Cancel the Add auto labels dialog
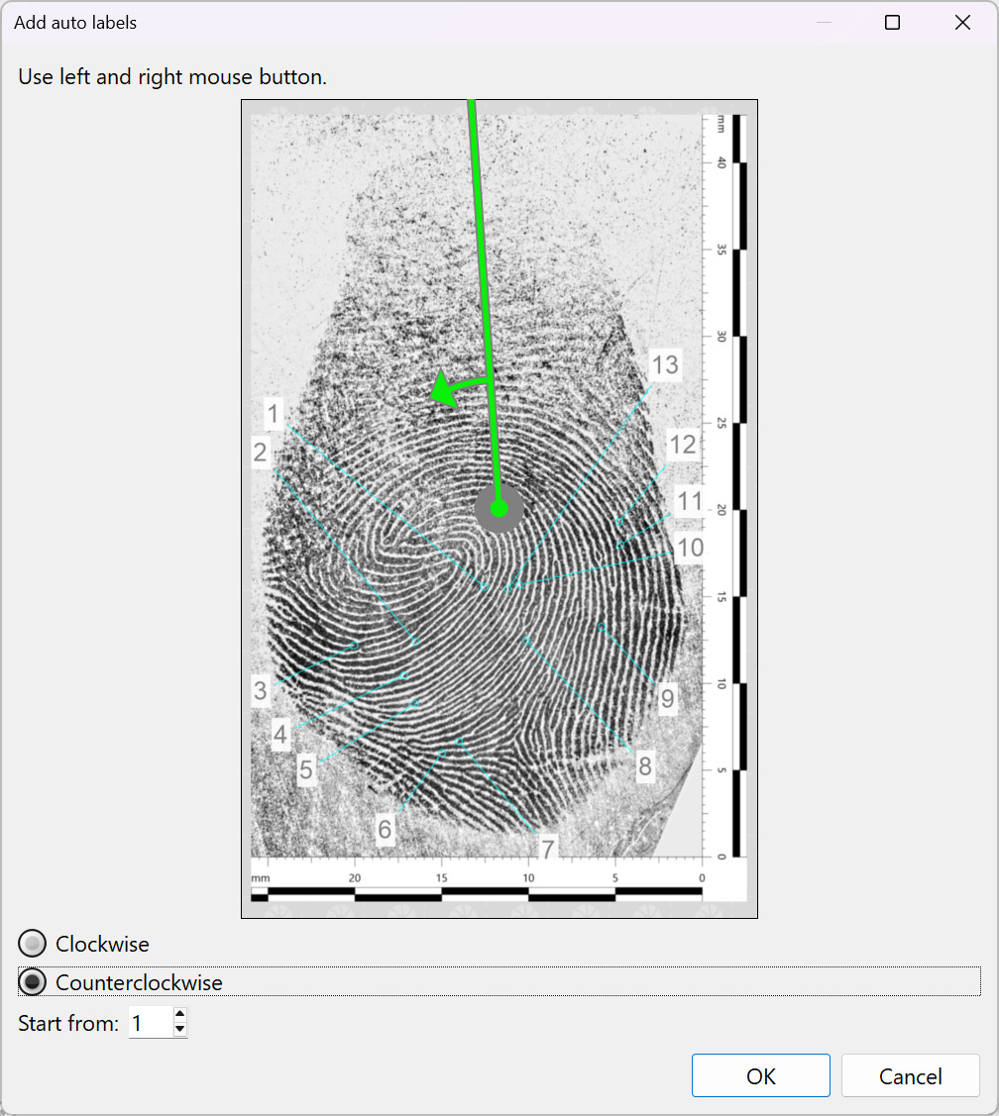This screenshot has width=999, height=1116. tap(910, 1076)
